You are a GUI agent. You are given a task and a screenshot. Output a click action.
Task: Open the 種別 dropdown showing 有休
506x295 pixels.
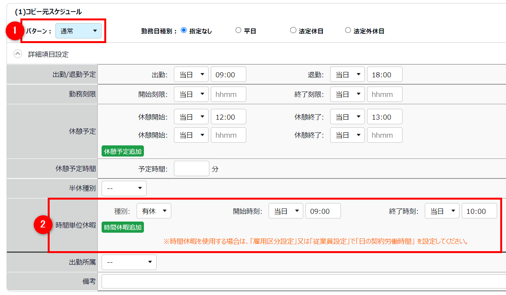tap(154, 211)
